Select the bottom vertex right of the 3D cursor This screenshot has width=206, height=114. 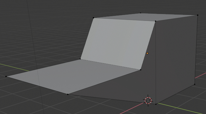click(156, 104)
